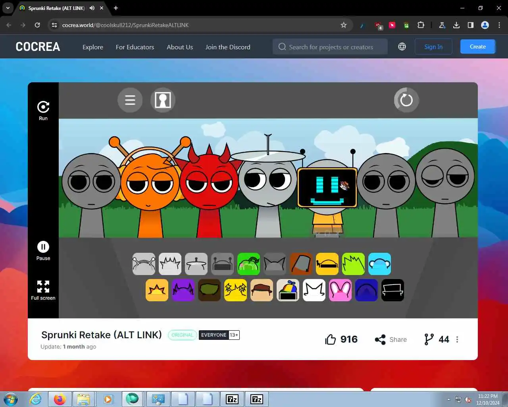Viewport: 508px width, 407px height.
Task: Open the Chrome profile avatar
Action: pyautogui.click(x=485, y=25)
